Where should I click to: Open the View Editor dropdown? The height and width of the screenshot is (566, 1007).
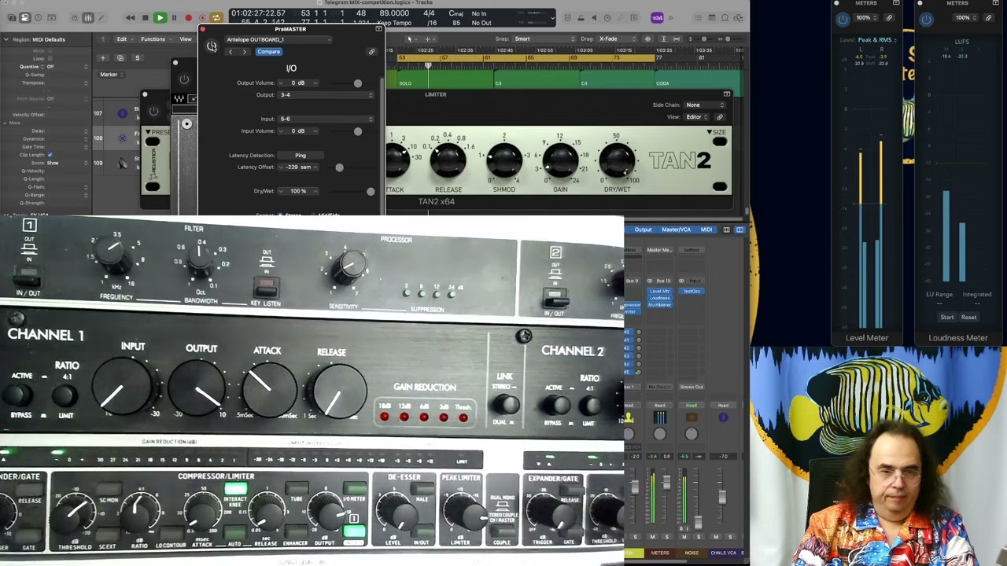pyautogui.click(x=698, y=117)
